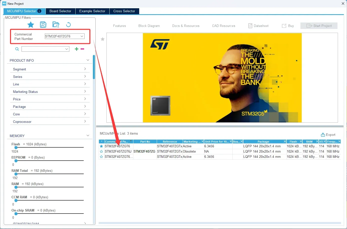The width and height of the screenshot is (347, 229).
Task: Open the Commercial Part Number dropdown
Action: [x=82, y=36]
